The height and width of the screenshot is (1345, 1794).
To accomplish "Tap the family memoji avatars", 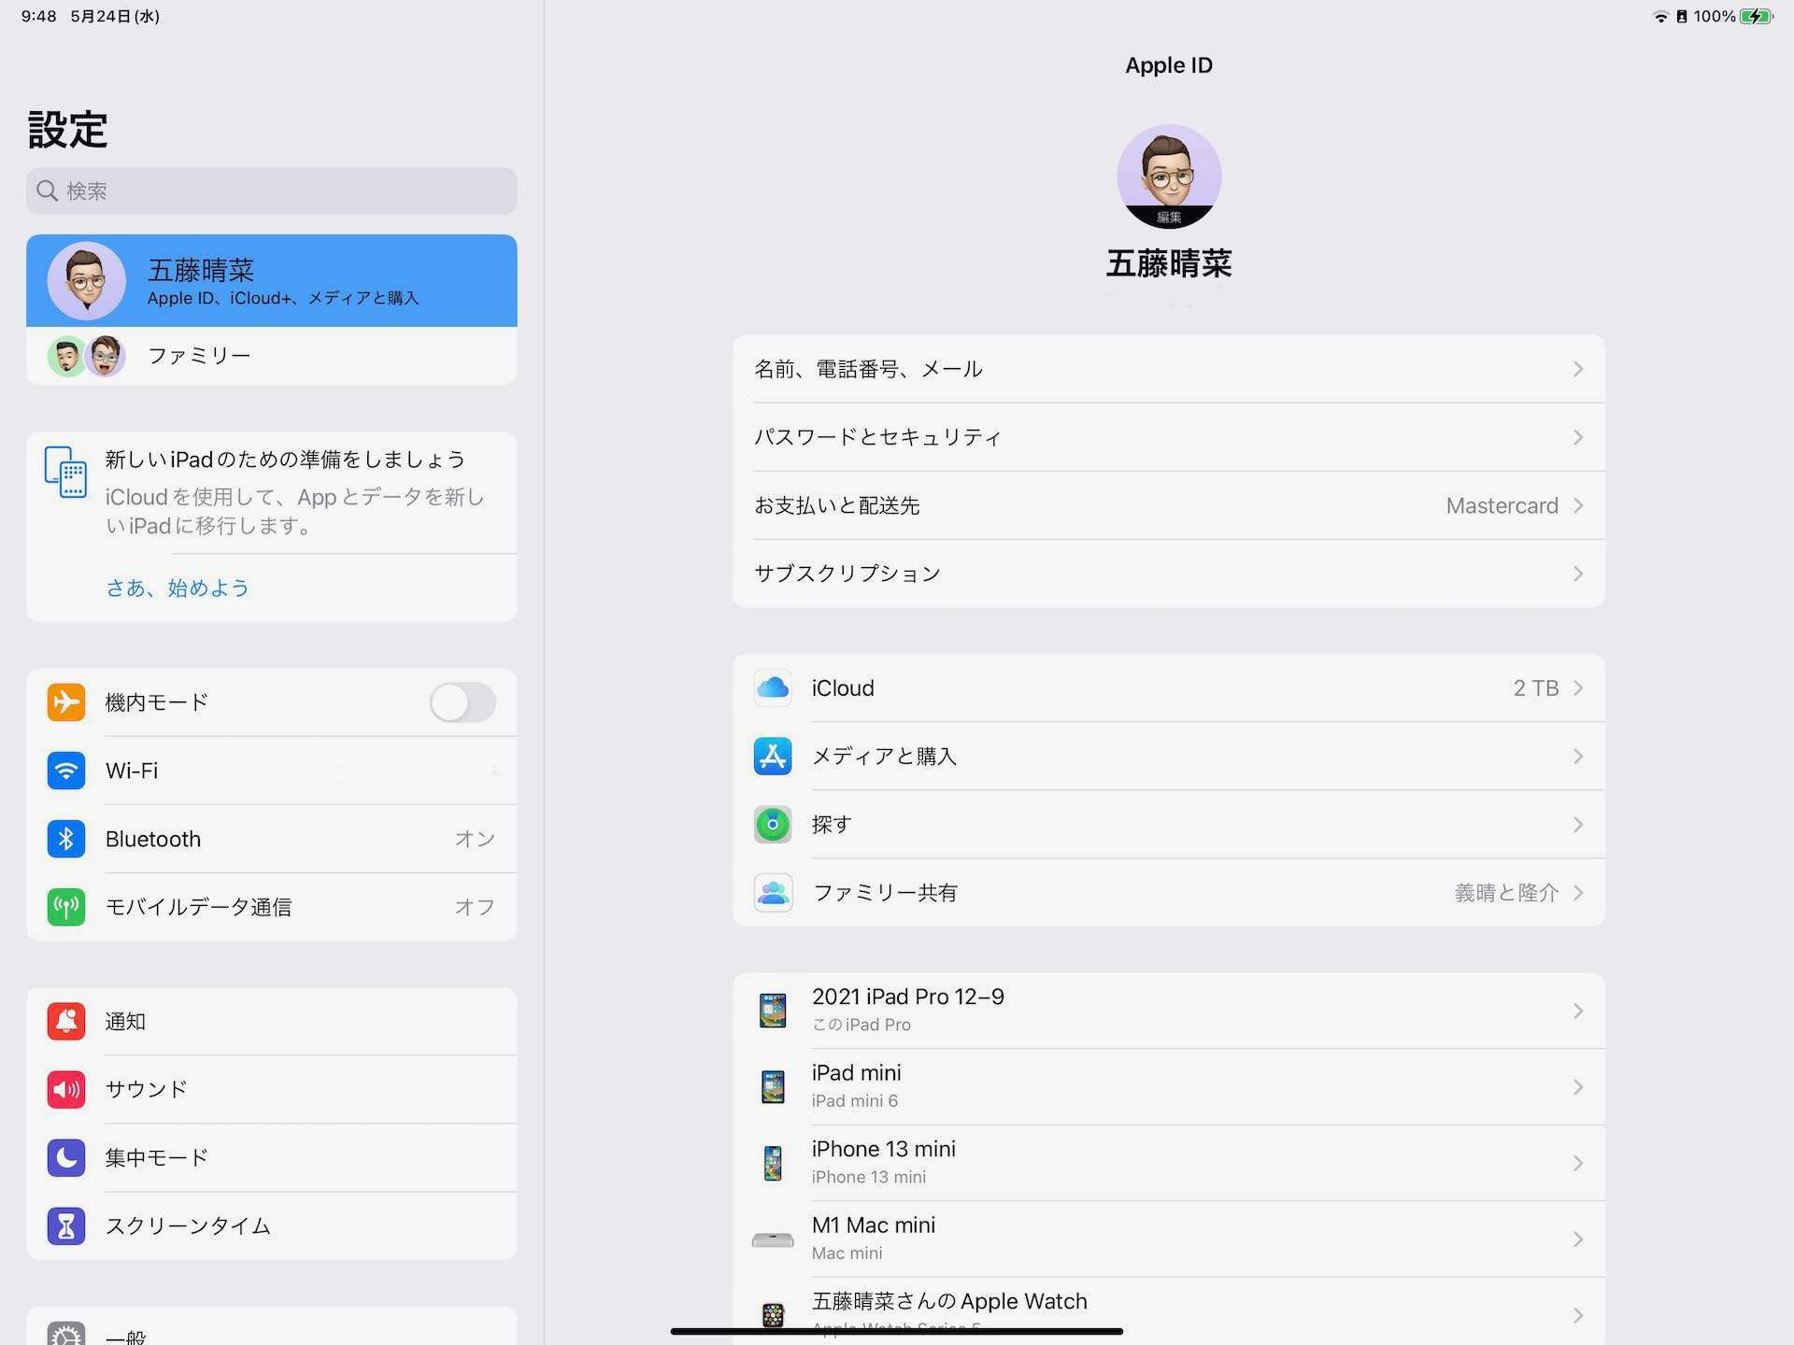I will pos(86,356).
